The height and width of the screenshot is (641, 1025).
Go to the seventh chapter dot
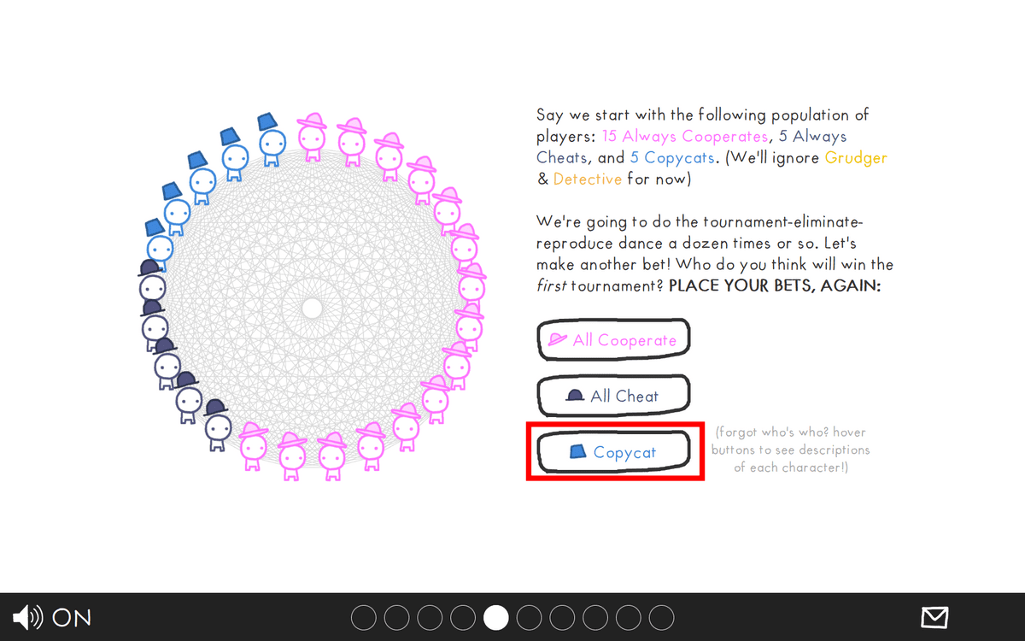(x=562, y=617)
